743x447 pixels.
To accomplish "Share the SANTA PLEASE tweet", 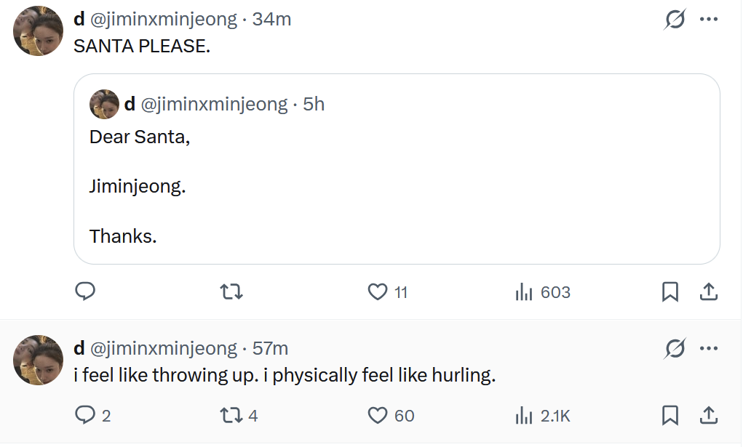I will pos(709,291).
